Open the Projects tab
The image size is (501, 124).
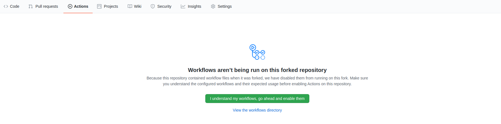point(107,6)
